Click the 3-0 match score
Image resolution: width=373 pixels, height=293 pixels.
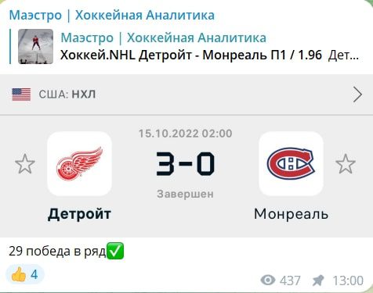click(x=185, y=164)
